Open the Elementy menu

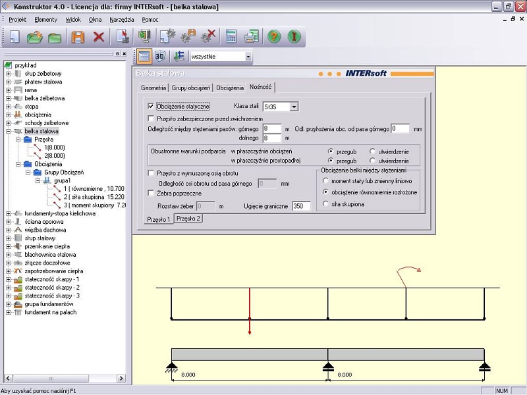(x=45, y=20)
